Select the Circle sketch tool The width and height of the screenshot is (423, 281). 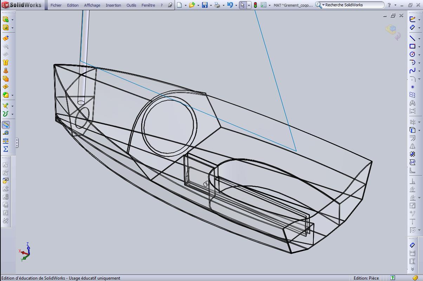click(x=412, y=54)
